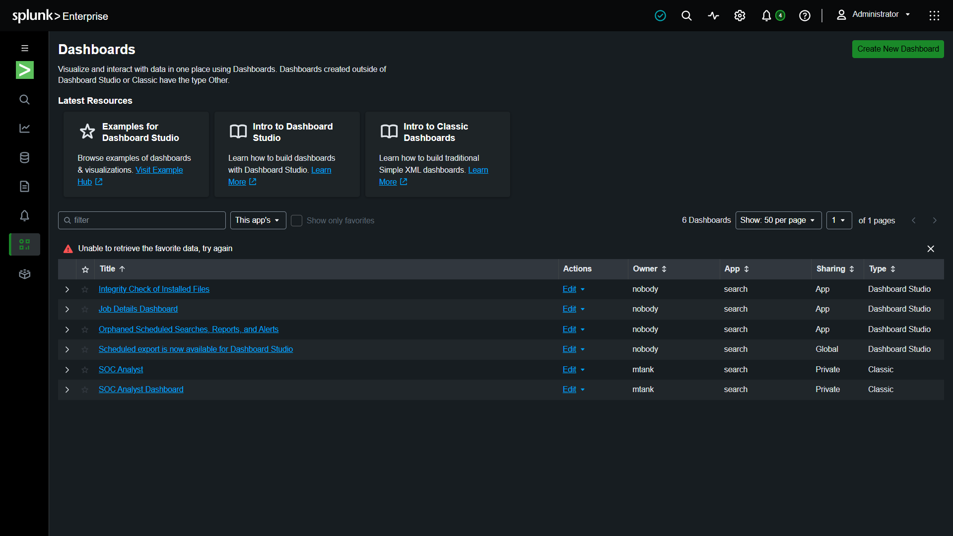Viewport: 953px width, 536px height.
Task: Sort the table by Type
Action: pos(882,269)
